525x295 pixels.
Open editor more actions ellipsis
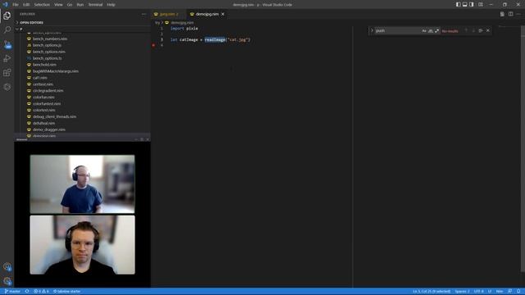(518, 14)
